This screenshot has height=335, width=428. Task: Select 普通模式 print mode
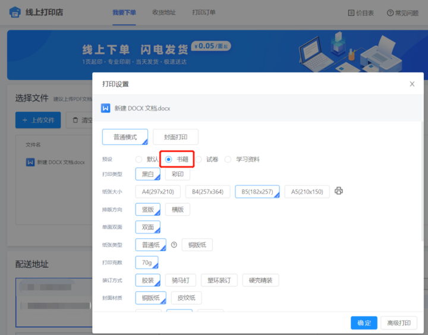click(125, 137)
